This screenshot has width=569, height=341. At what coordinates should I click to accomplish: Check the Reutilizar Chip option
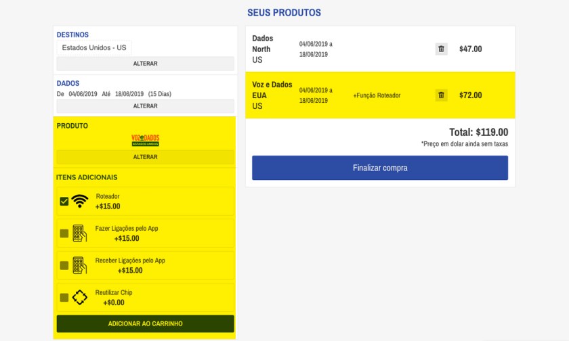(x=64, y=298)
